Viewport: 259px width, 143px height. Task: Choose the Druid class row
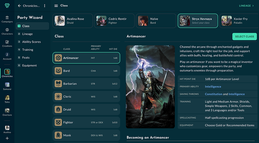[x=86, y=109]
